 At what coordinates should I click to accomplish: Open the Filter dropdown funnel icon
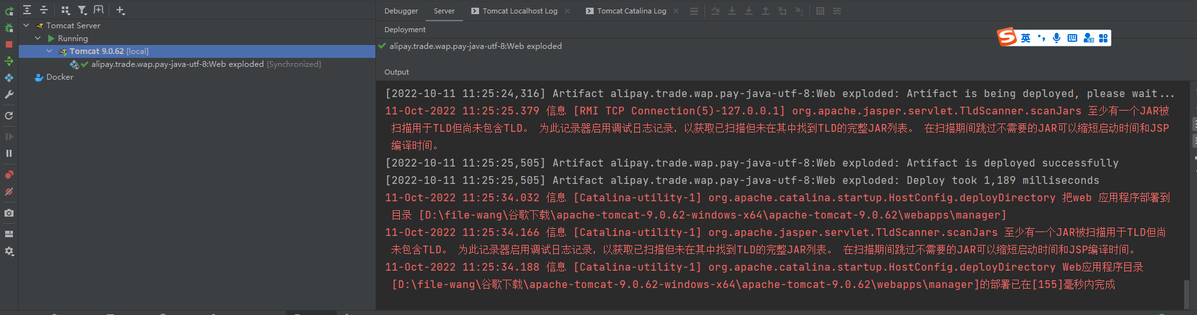82,10
